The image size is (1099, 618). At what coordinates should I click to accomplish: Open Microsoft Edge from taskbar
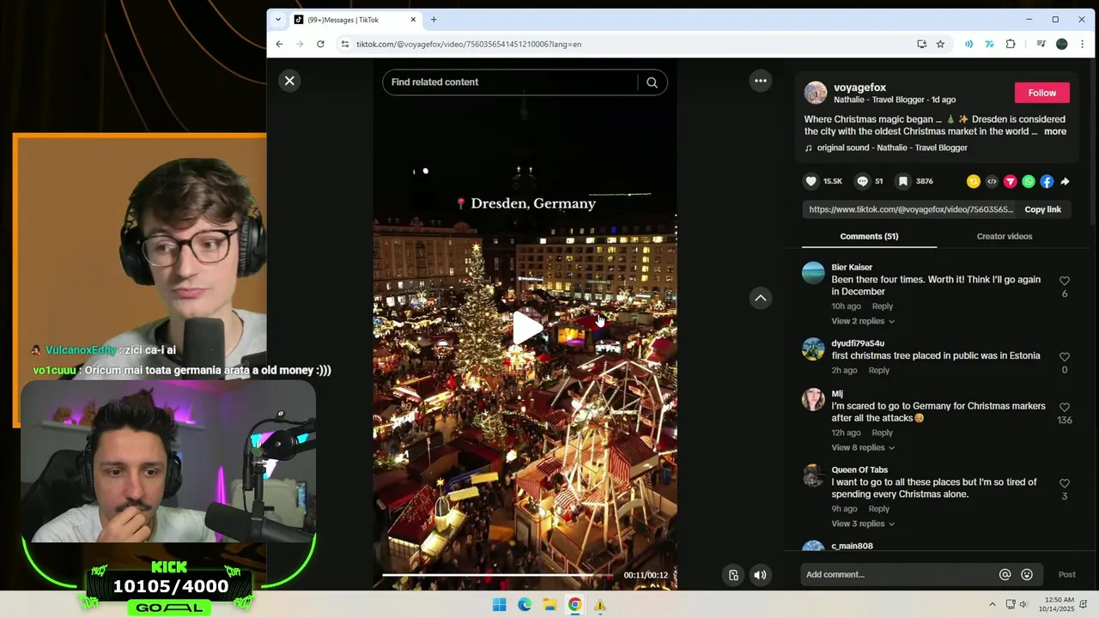pos(525,605)
